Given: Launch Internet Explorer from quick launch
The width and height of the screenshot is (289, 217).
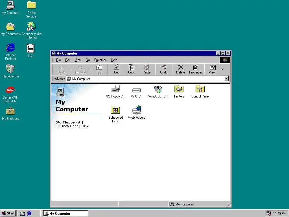Looking at the screenshot, I should pos(29,213).
